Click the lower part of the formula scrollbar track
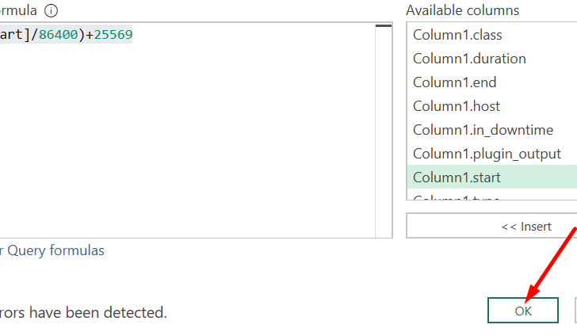 (x=384, y=184)
